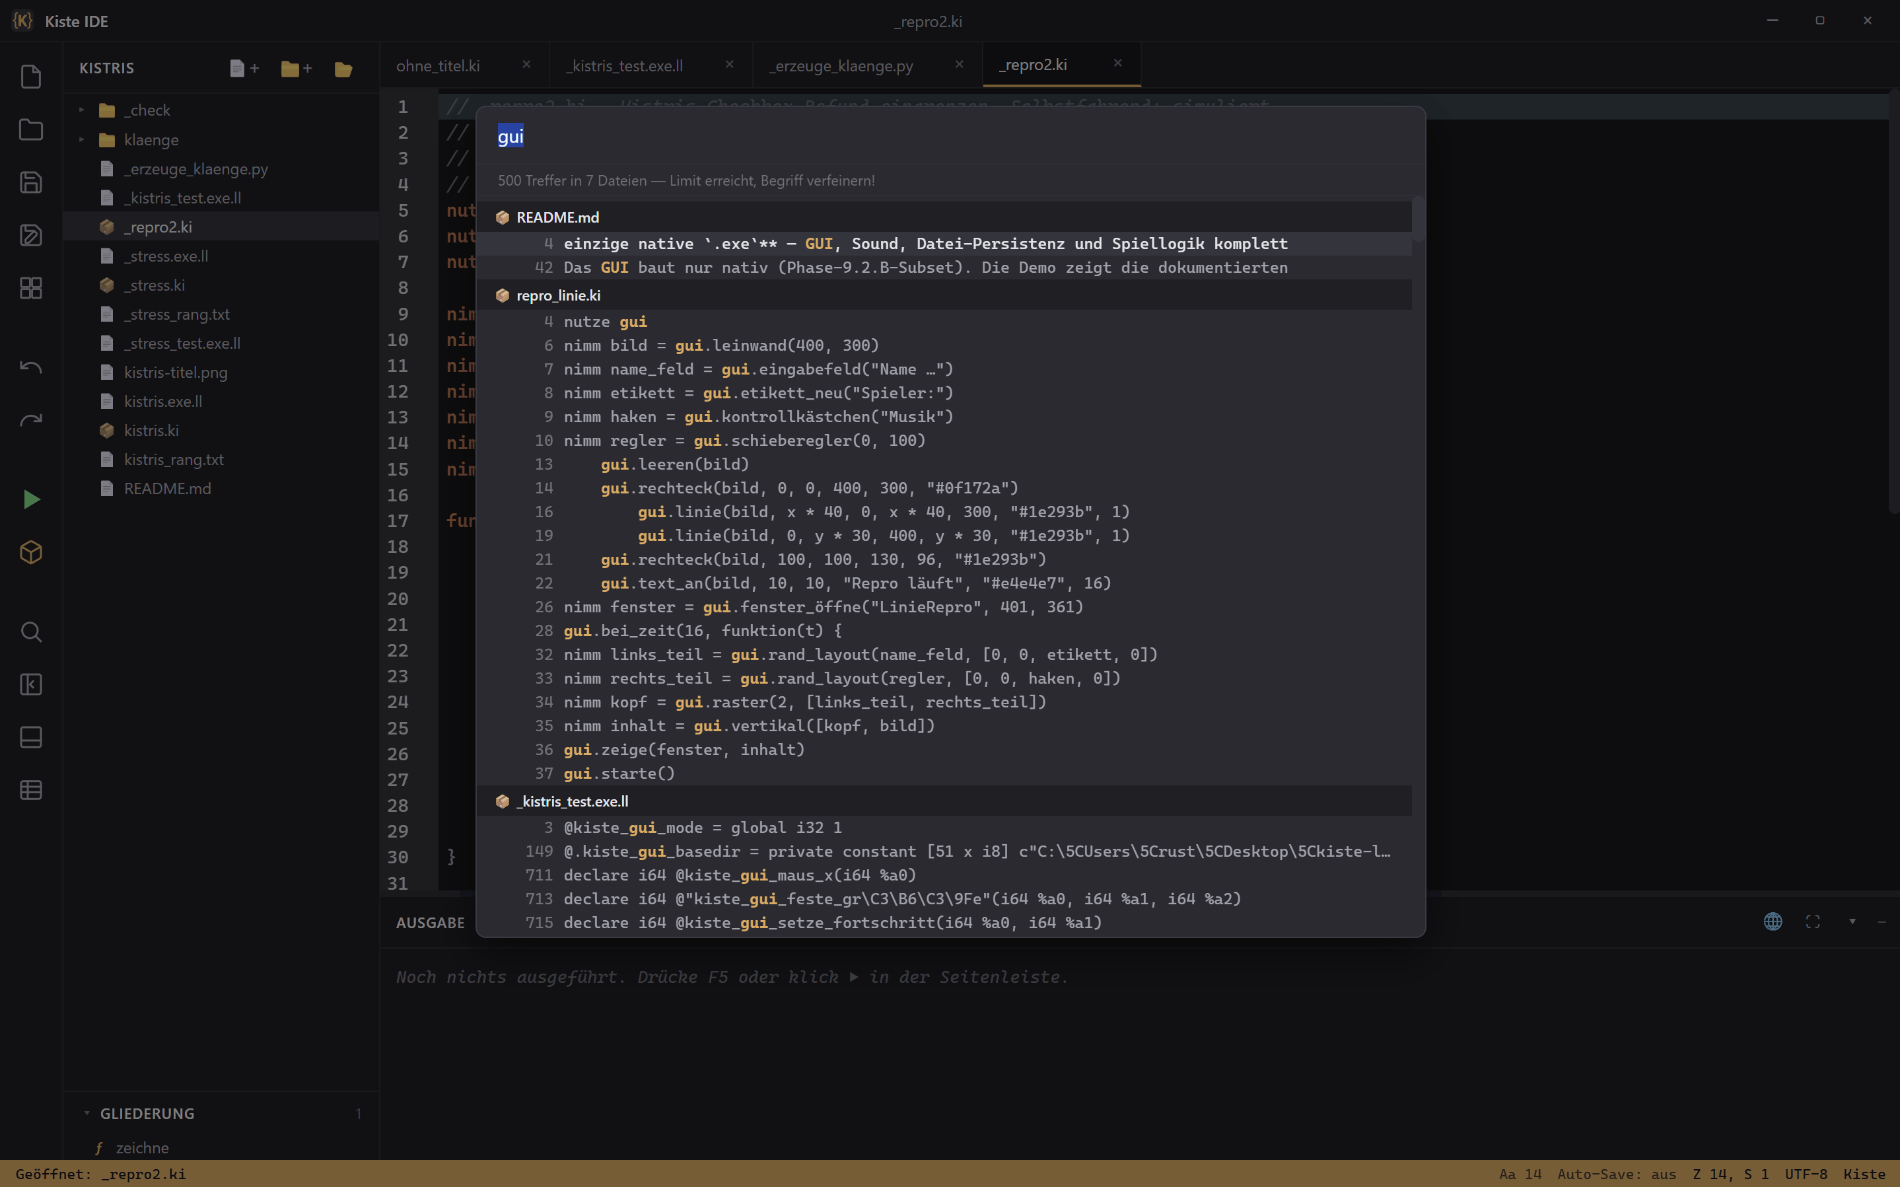The width and height of the screenshot is (1900, 1187).
Task: Open kistris.ki in the file tree
Action: point(151,430)
